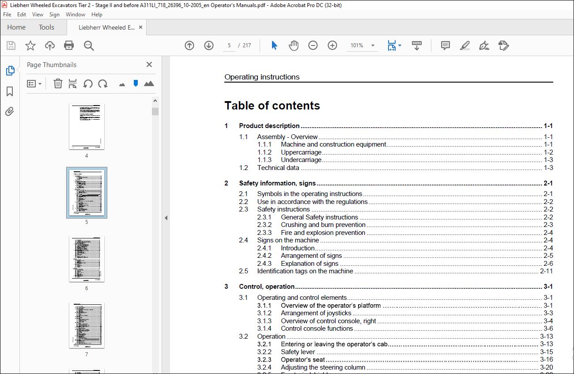Click '2.5 Identification tags on the machine'

[x=396, y=271]
